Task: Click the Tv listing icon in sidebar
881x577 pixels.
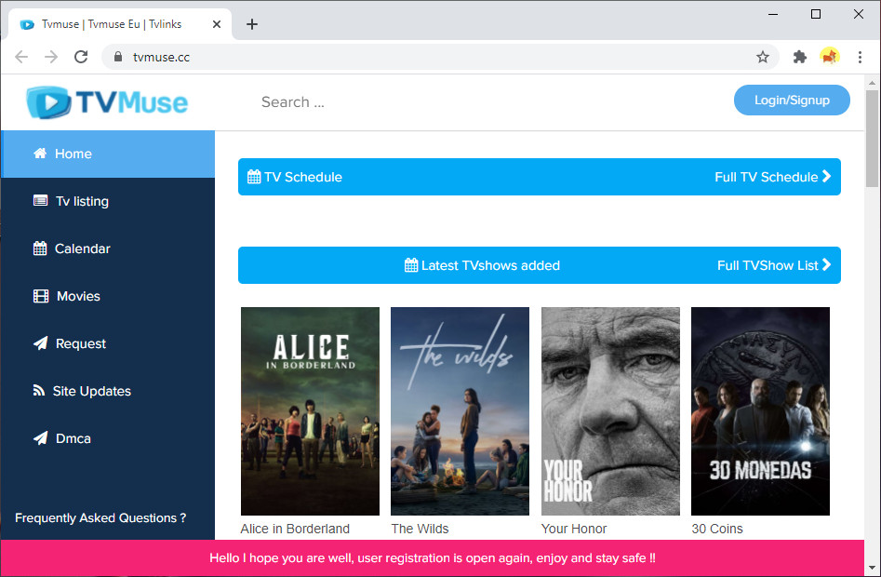Action: (40, 201)
